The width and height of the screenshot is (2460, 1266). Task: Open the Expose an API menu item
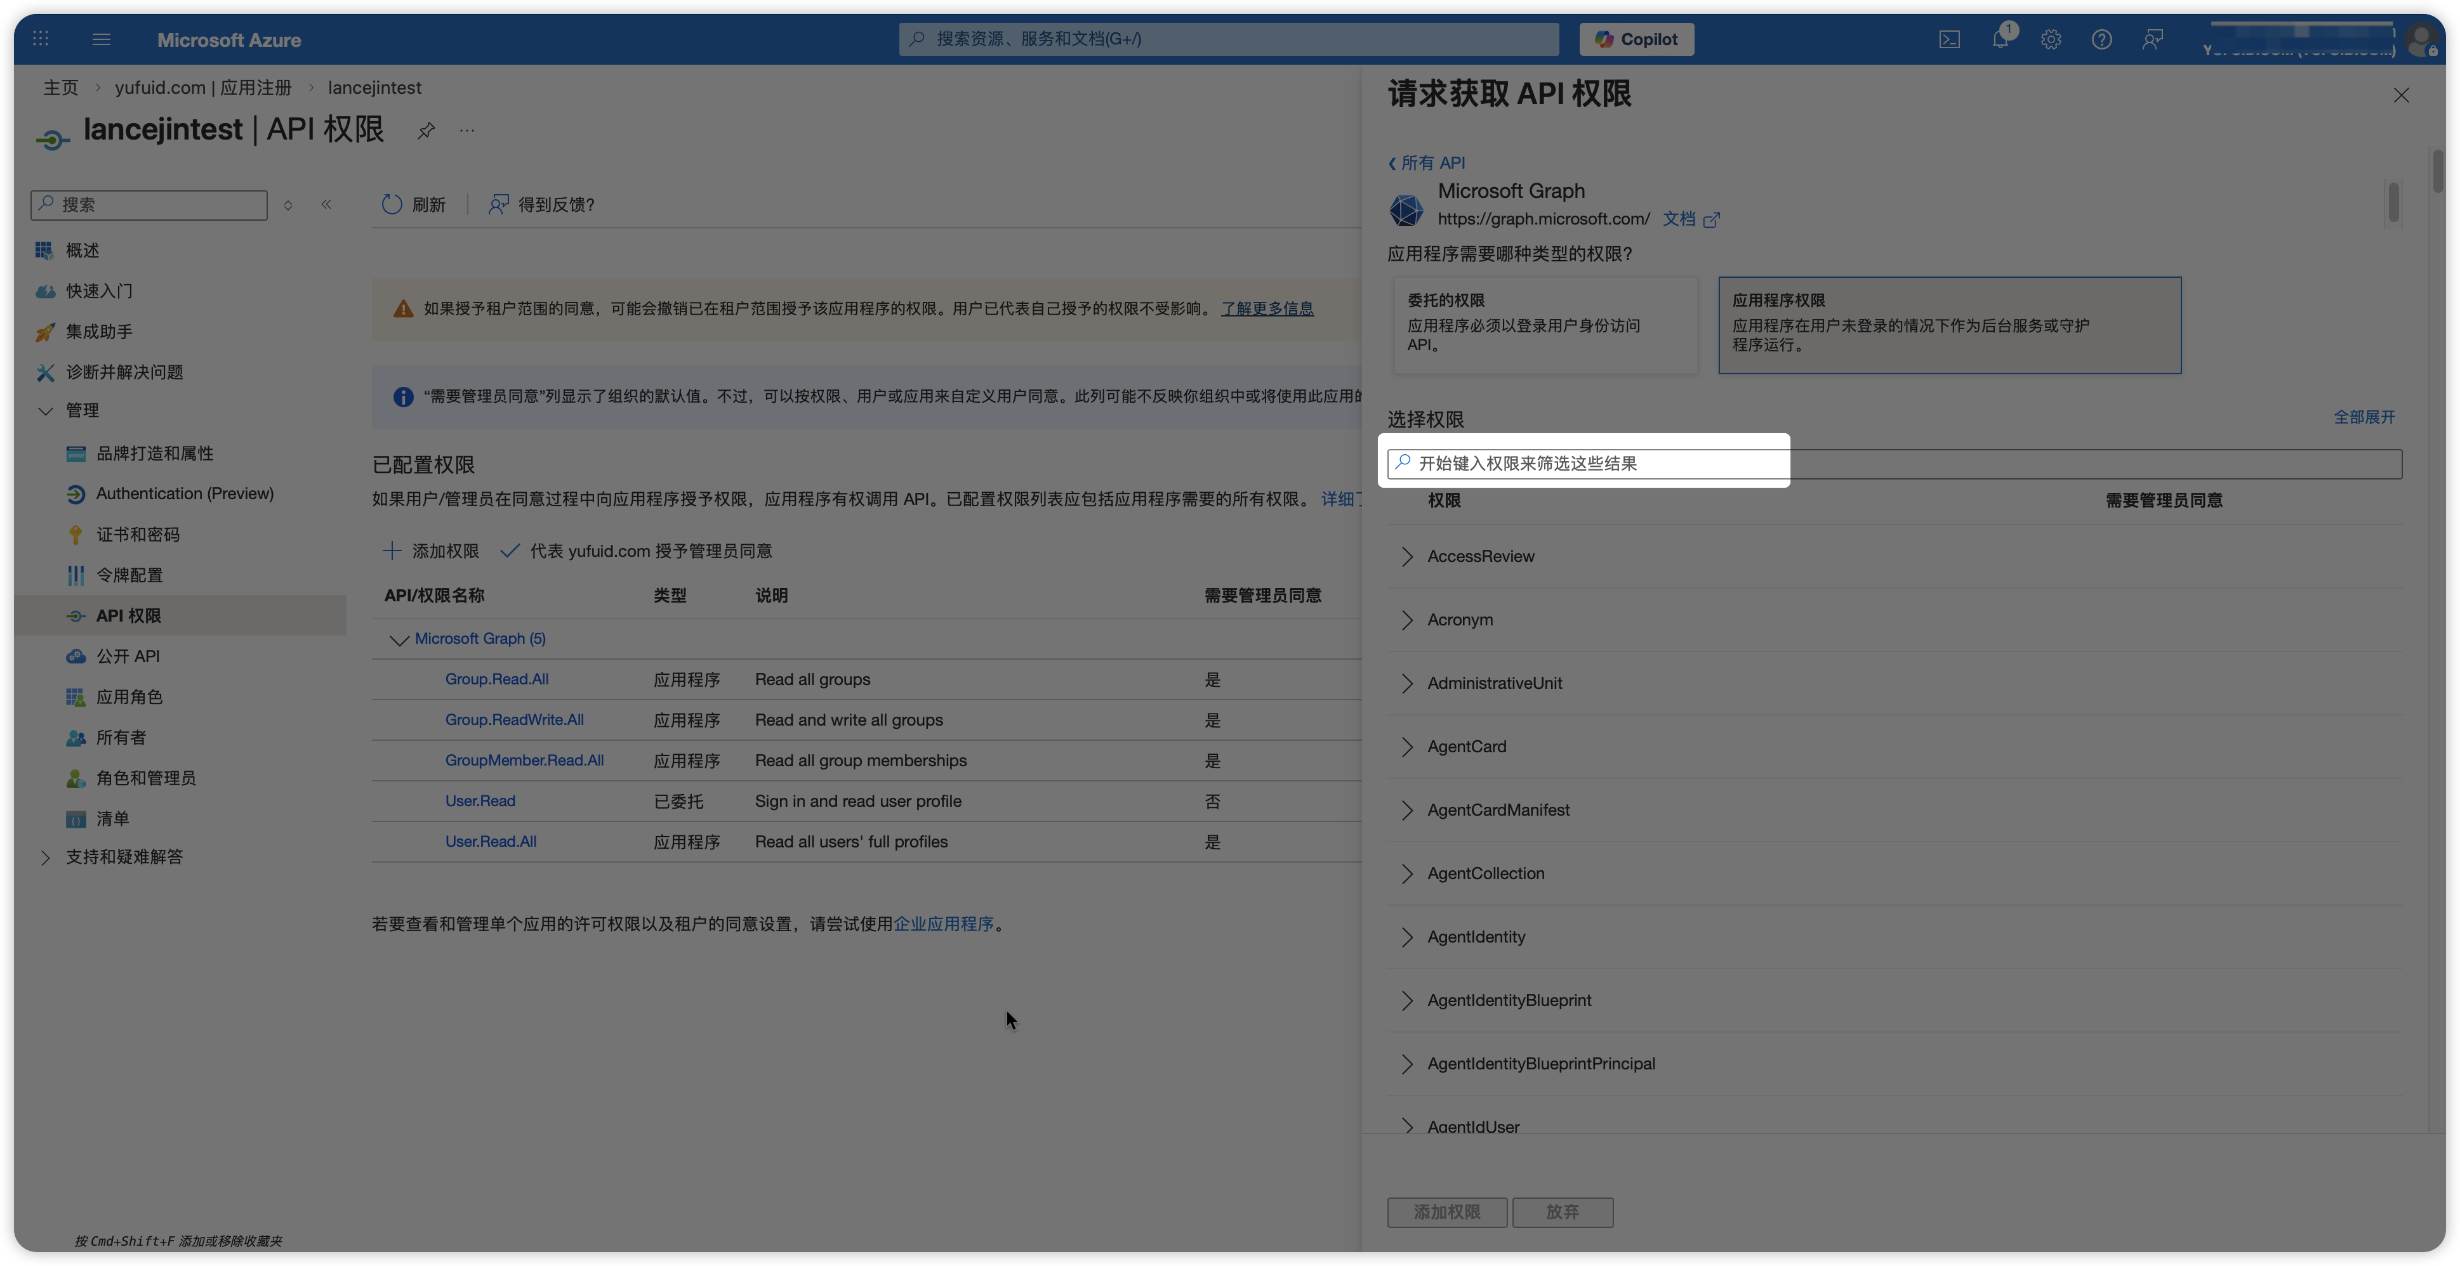[127, 656]
